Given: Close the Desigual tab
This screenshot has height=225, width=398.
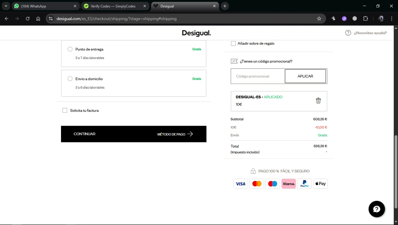Looking at the screenshot, I should point(214,6).
